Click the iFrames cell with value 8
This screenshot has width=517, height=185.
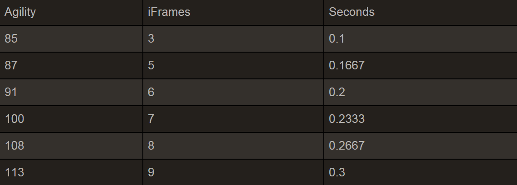pos(151,146)
